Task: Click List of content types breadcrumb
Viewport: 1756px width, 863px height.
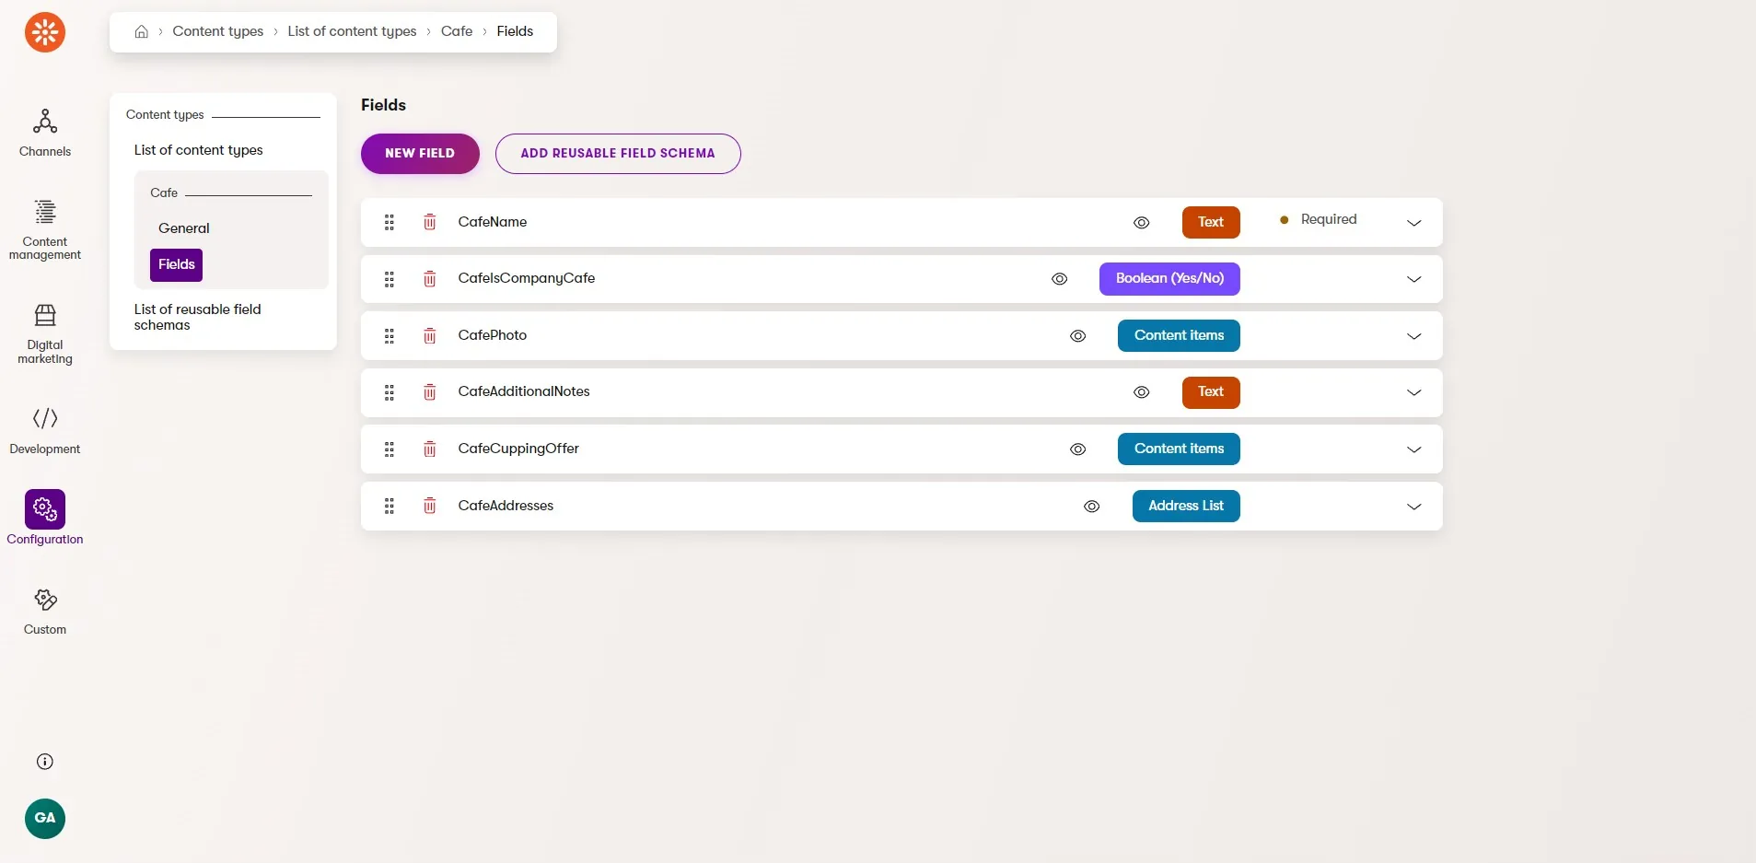Action: click(352, 31)
